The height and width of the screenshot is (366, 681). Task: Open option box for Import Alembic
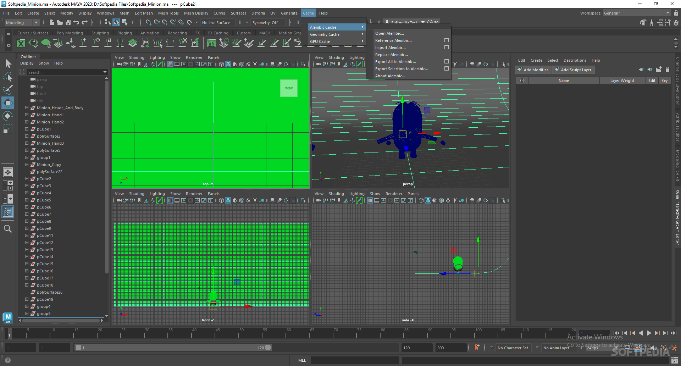pyautogui.click(x=447, y=48)
